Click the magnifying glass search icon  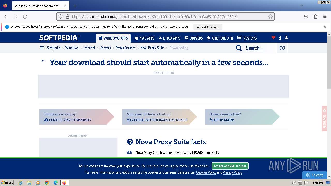(x=239, y=48)
